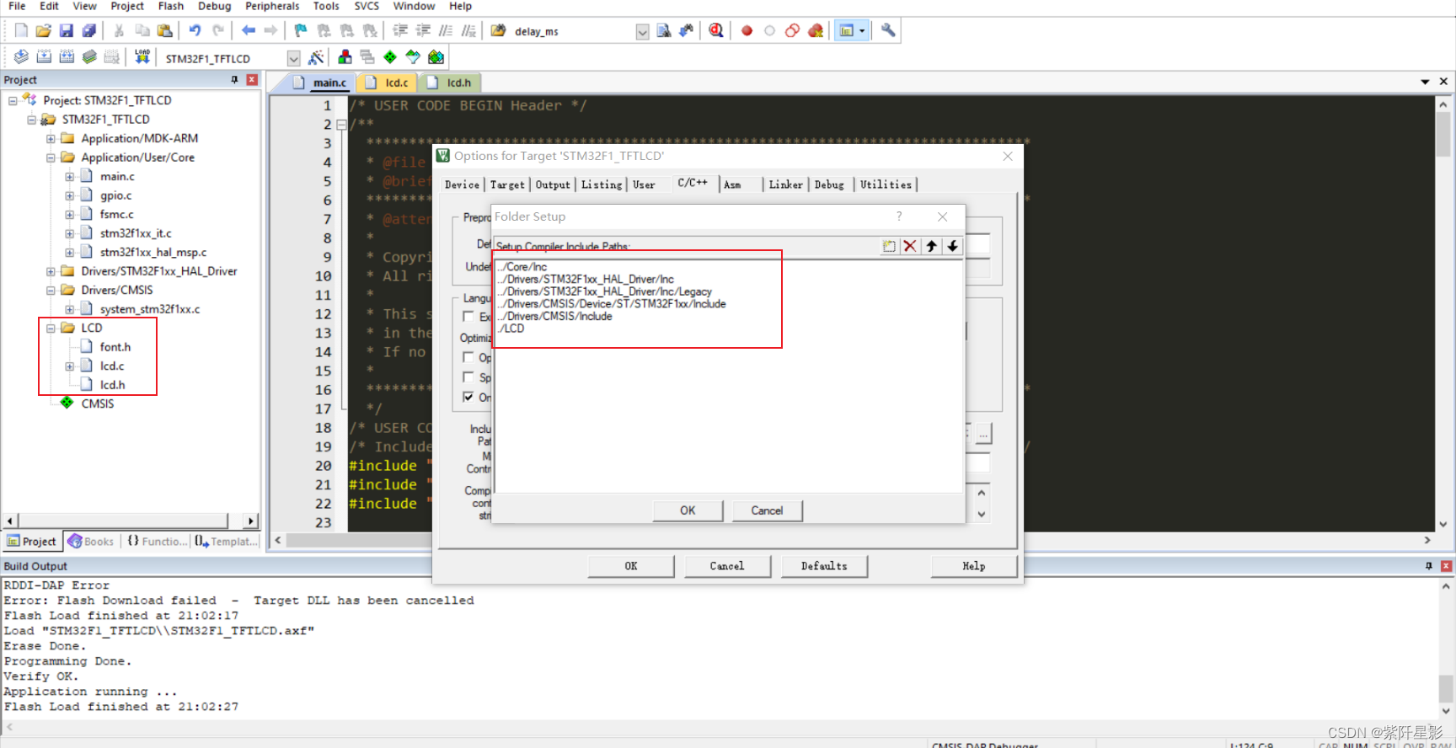
Task: Move the include path down with the arrow icon
Action: coord(952,246)
